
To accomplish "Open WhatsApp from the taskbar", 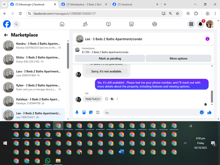I will (48, 161).
